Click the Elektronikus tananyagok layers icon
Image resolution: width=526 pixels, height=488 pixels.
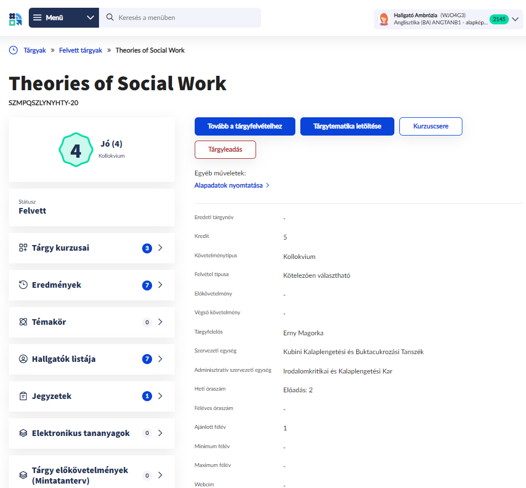23,433
